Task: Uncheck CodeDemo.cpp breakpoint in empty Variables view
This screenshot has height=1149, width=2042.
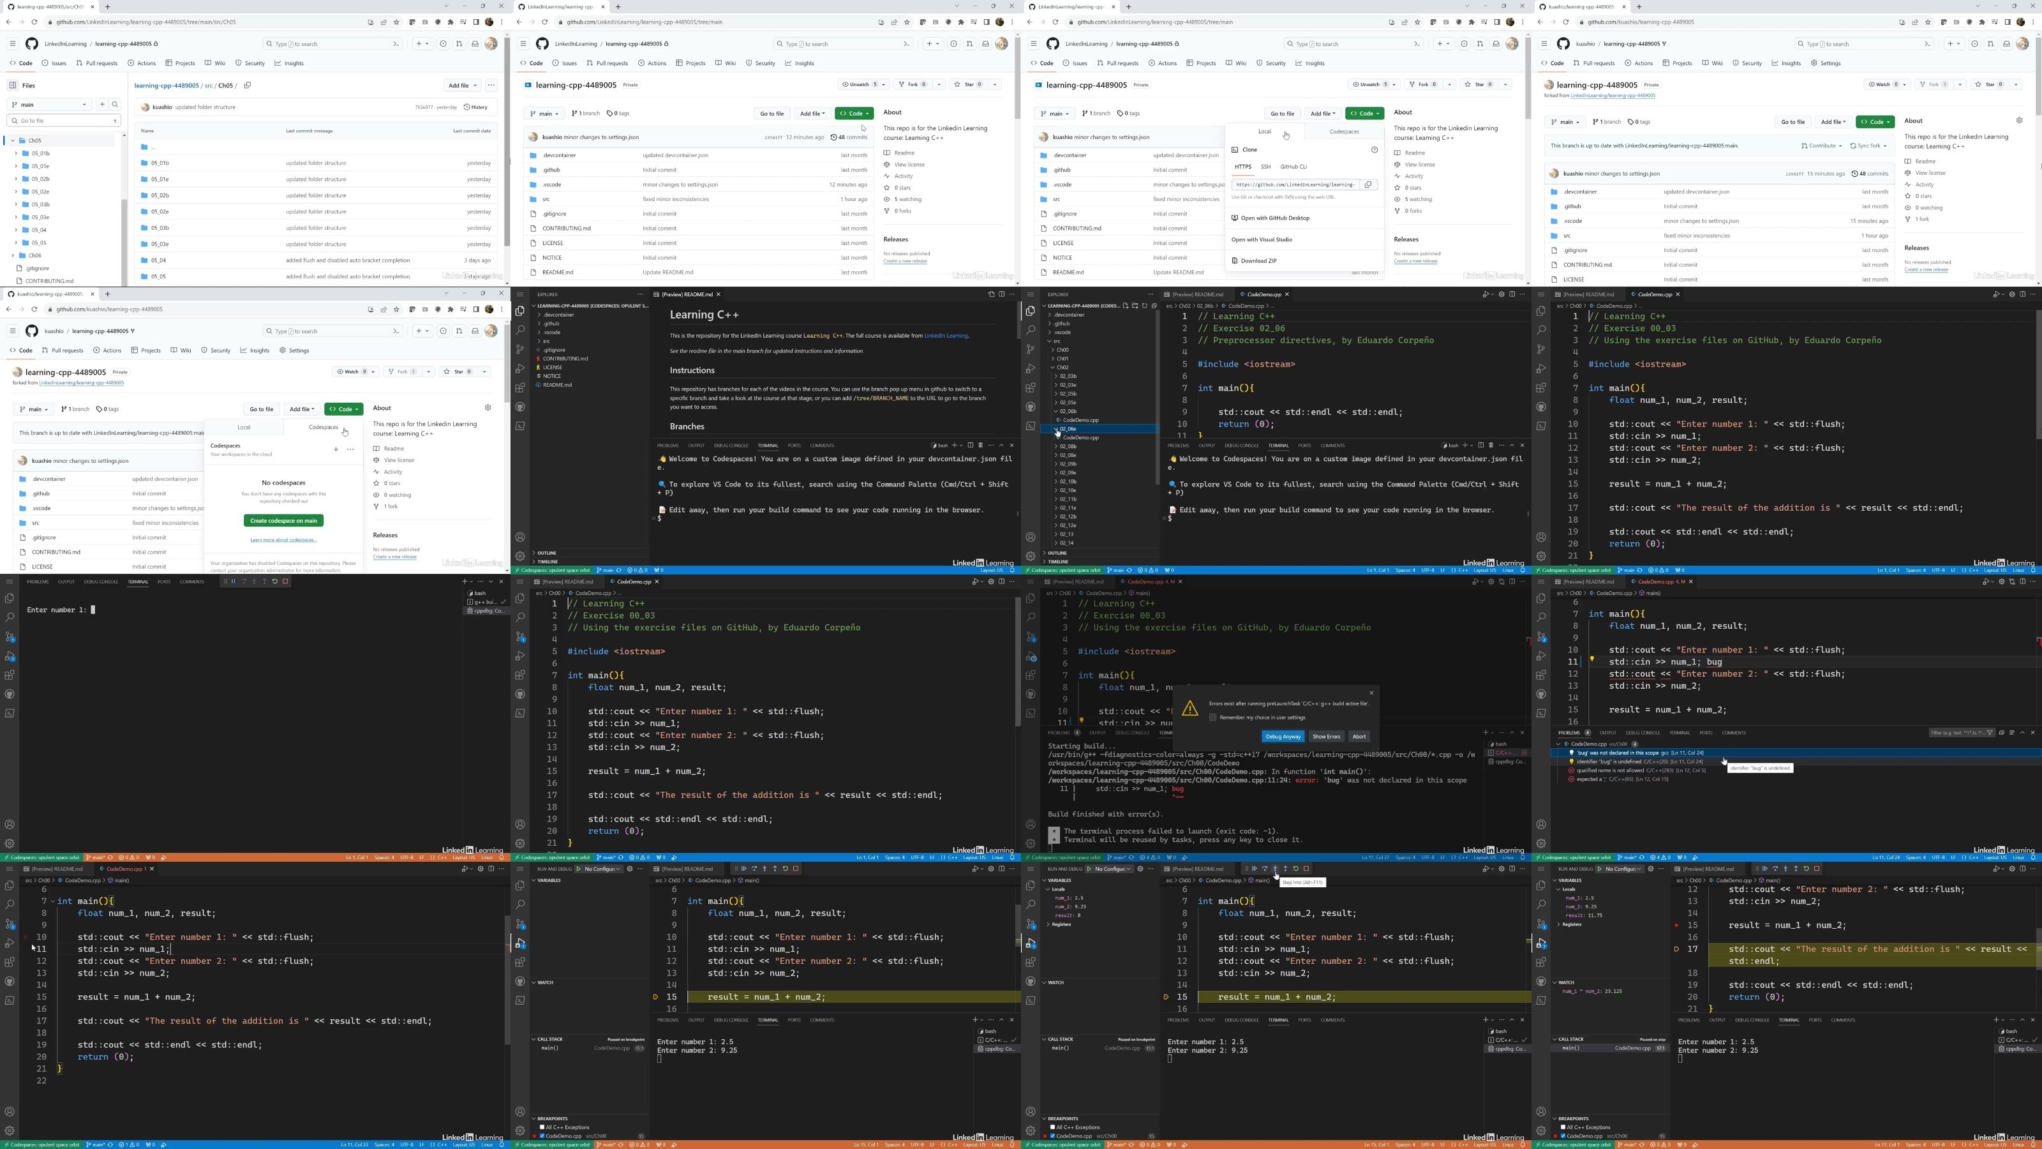Action: coord(542,1136)
